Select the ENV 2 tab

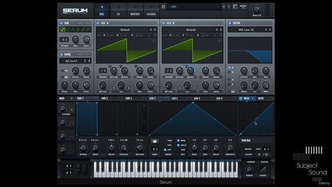pyautogui.click(x=105, y=98)
